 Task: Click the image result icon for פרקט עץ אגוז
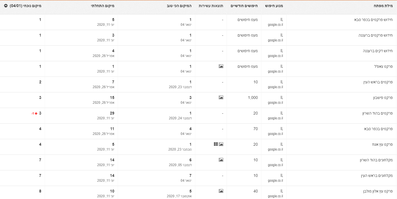tap(221, 144)
